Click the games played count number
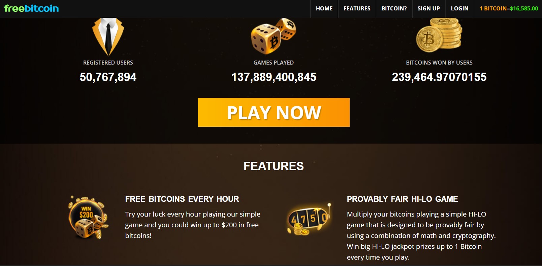The image size is (542, 266). tap(274, 77)
